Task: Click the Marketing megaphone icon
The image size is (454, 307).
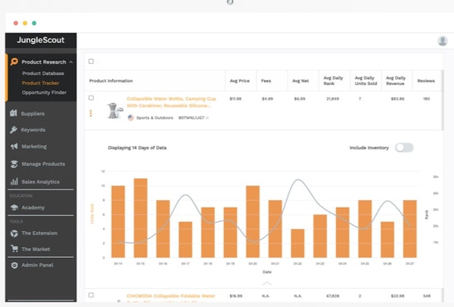Action: point(14,146)
